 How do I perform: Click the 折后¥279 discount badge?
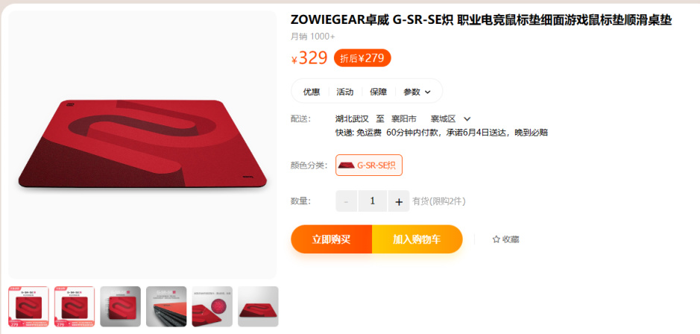tap(362, 58)
